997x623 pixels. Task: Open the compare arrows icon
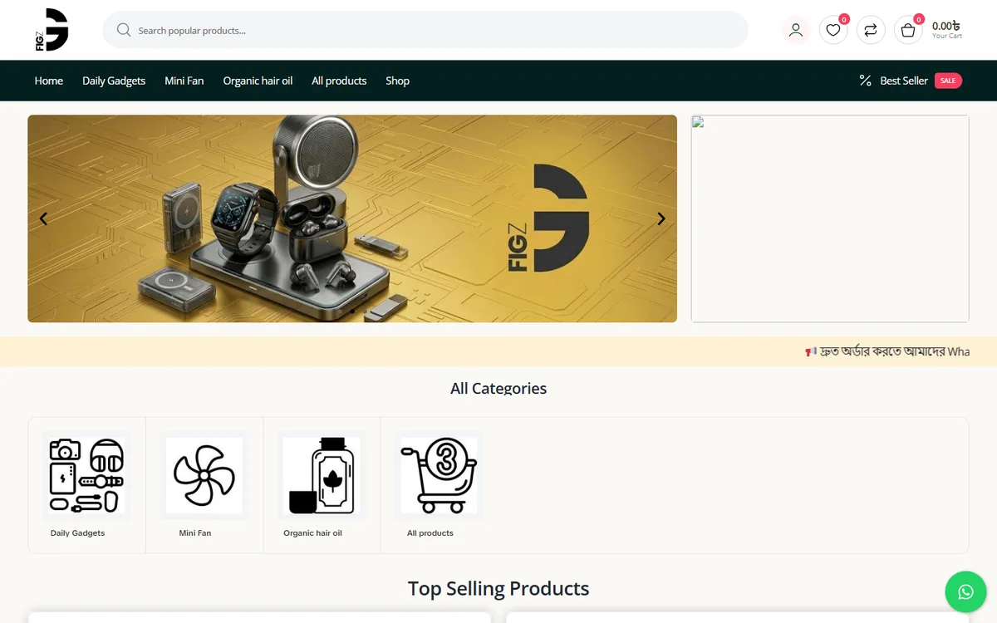click(x=871, y=30)
